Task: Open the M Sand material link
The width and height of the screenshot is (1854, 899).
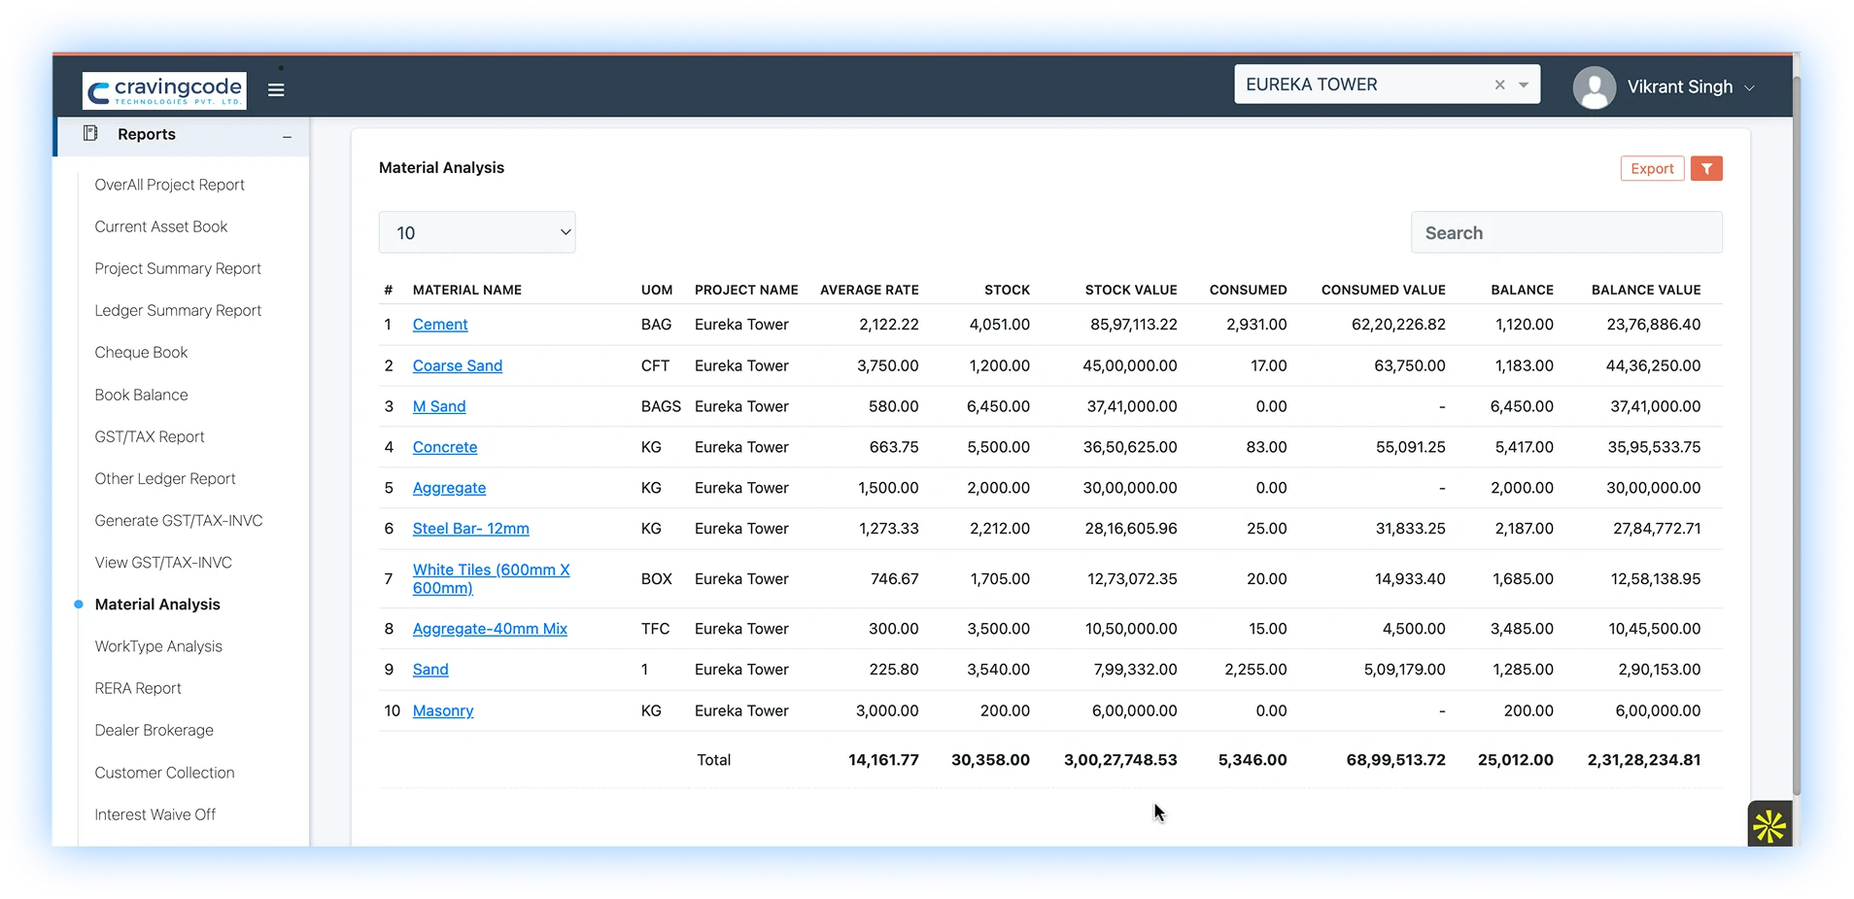Action: pos(439,406)
